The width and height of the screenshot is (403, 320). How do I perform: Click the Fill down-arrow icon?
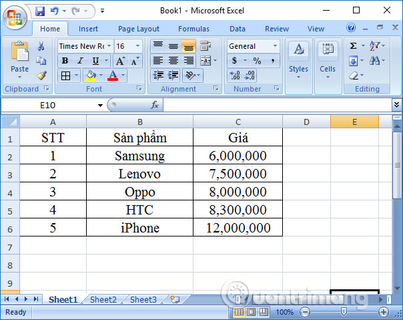354,61
